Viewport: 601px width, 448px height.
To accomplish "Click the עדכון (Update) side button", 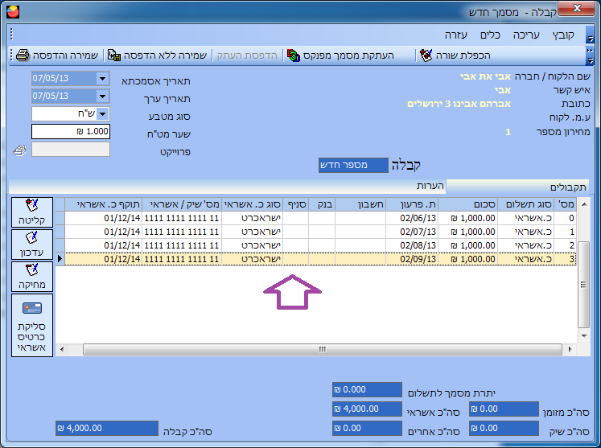I will [32, 245].
